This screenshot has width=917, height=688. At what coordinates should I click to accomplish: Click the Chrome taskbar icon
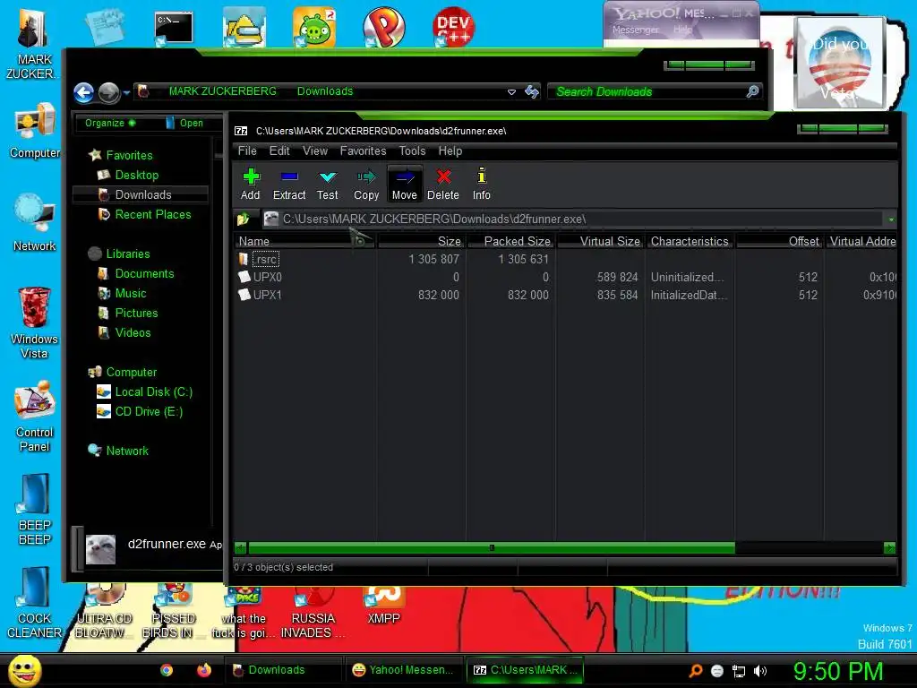click(x=167, y=670)
